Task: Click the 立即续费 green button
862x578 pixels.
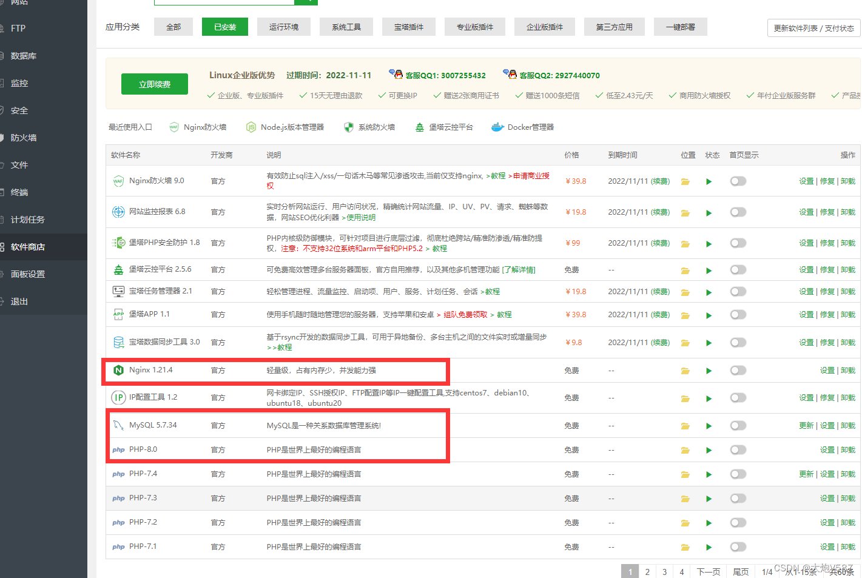Action: click(155, 84)
